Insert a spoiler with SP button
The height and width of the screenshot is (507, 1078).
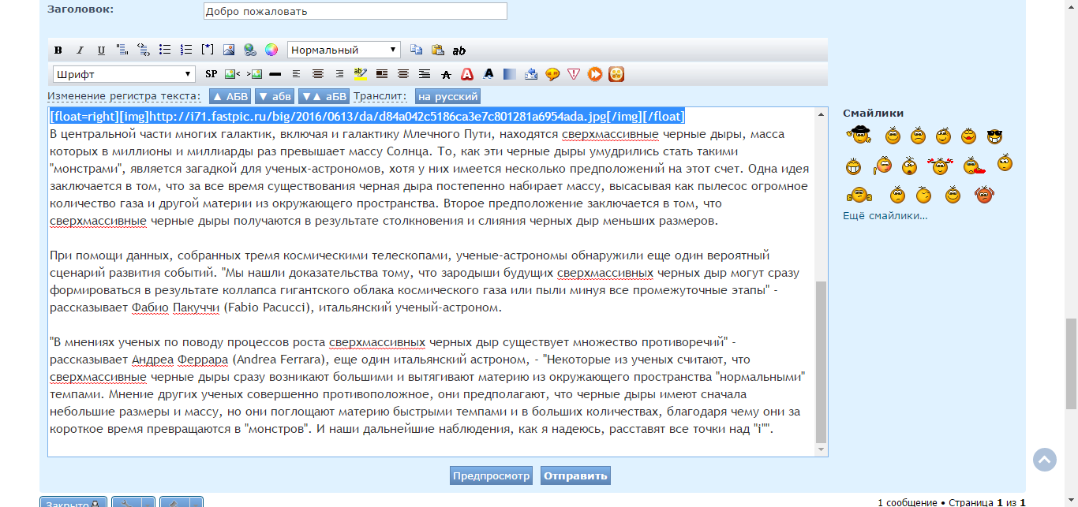[211, 74]
